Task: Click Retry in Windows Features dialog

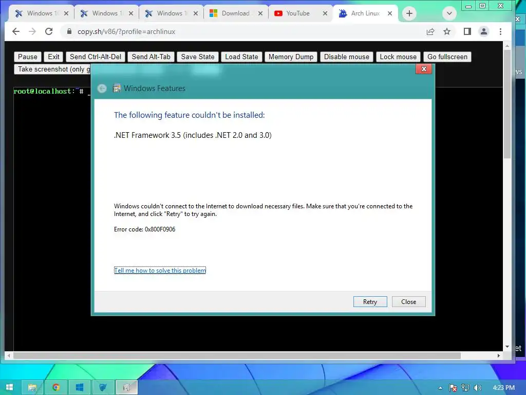Action: pos(370,301)
